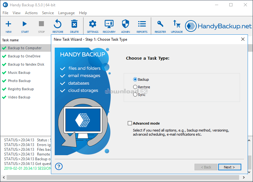Minimize the Handy Backup window
The height and width of the screenshot is (182, 253).
point(217,5)
